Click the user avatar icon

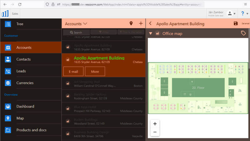point(230,13)
